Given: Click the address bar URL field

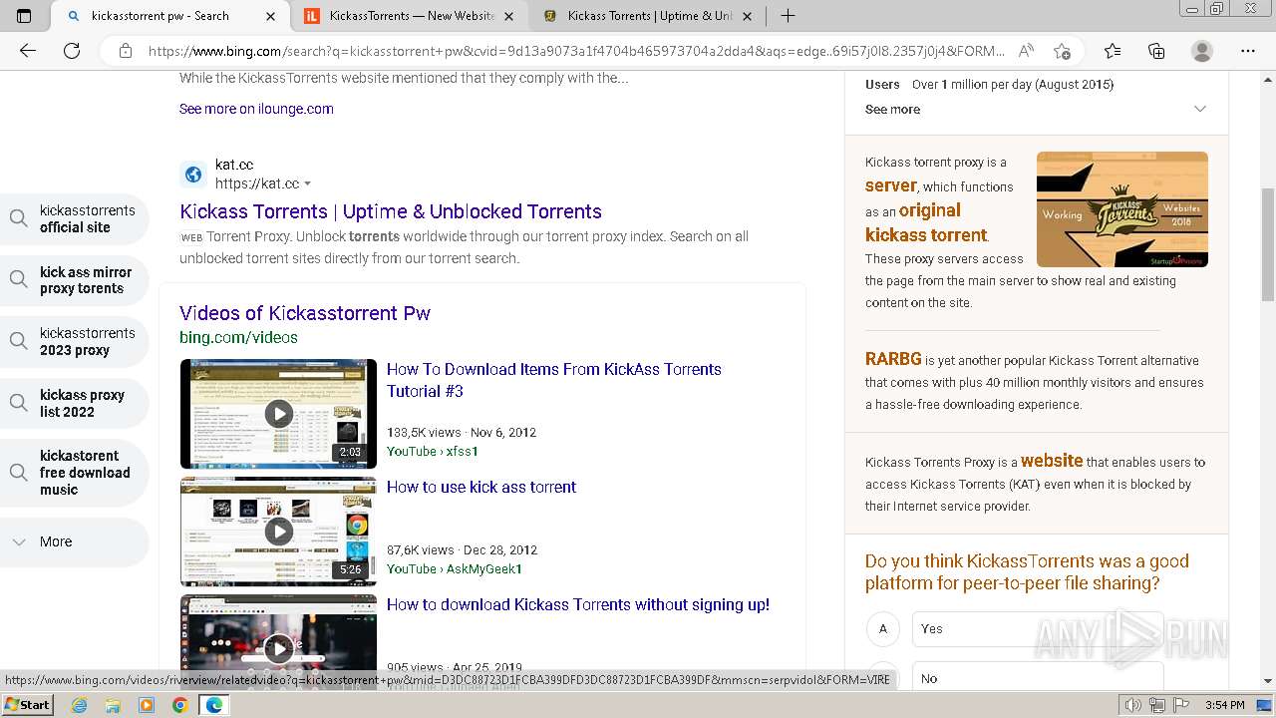Looking at the screenshot, I should (x=576, y=51).
